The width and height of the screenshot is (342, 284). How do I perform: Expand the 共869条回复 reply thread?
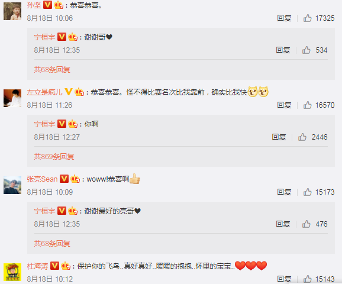tap(54, 157)
